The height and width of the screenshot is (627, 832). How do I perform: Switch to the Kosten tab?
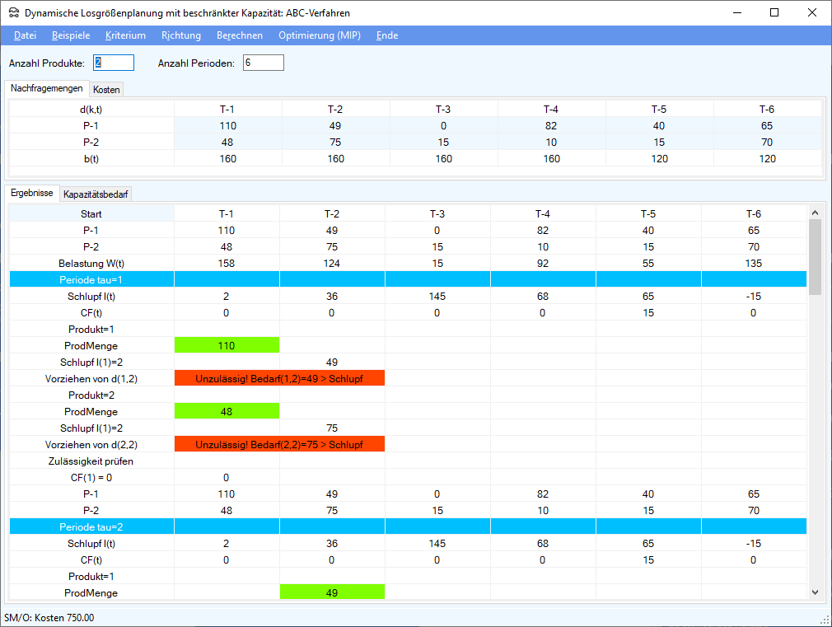(106, 89)
